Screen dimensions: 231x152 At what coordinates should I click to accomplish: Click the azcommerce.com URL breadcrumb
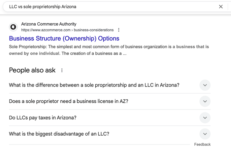pyautogui.click(x=67, y=30)
